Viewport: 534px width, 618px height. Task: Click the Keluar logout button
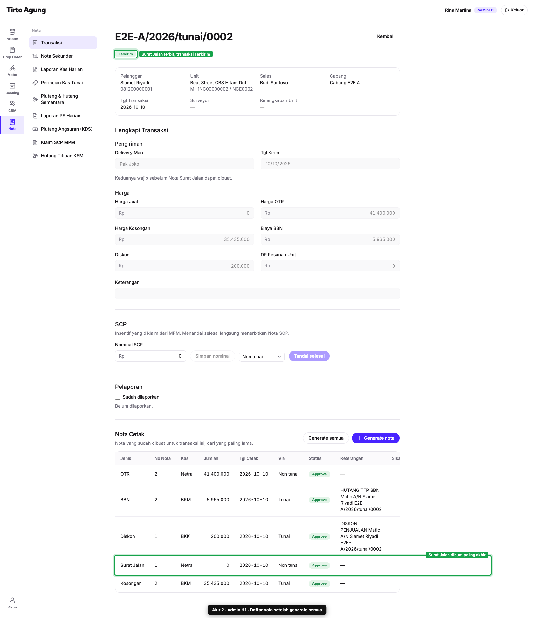[x=514, y=10]
